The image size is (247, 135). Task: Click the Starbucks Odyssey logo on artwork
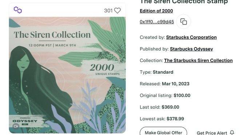(25, 121)
